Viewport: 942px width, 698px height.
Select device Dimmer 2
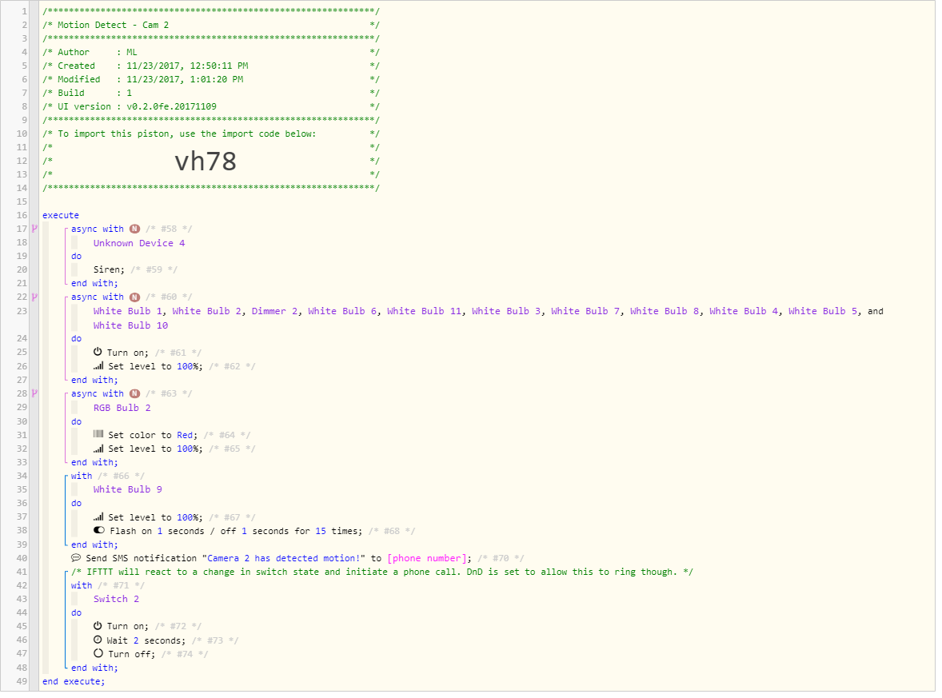274,311
